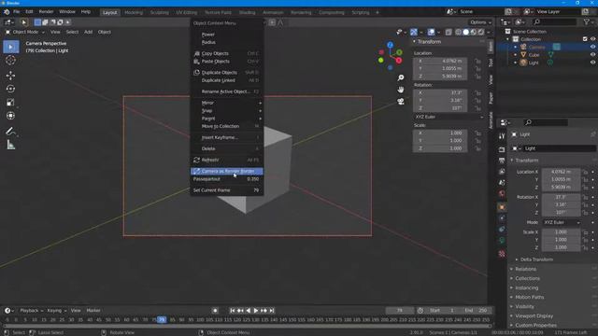Screen dimensions: 598x336
Task: Click the zoom magnifier viewport icon
Action: (x=401, y=77)
